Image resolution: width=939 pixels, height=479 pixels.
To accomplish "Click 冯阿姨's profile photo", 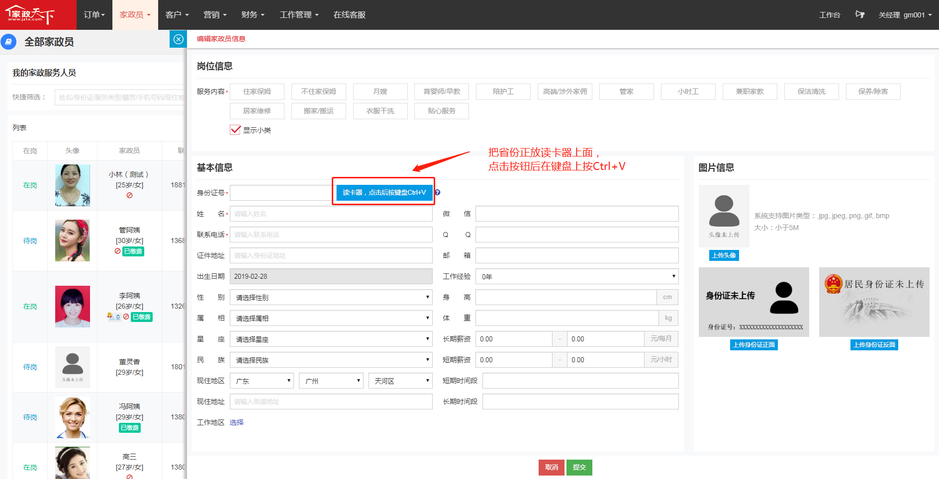I will 73,417.
